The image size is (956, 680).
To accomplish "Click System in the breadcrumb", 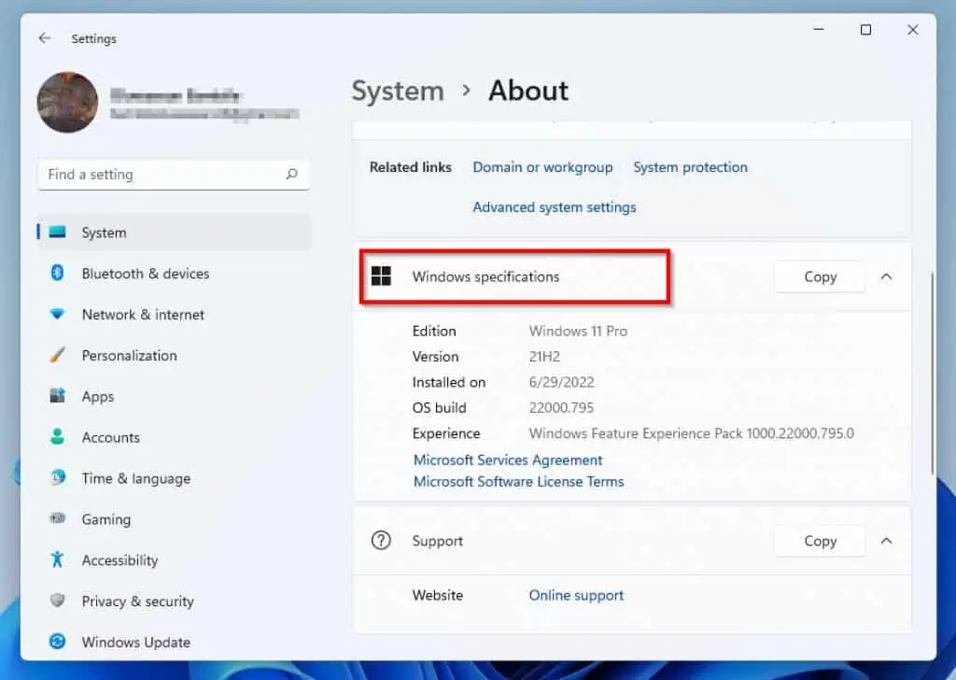I will (398, 92).
